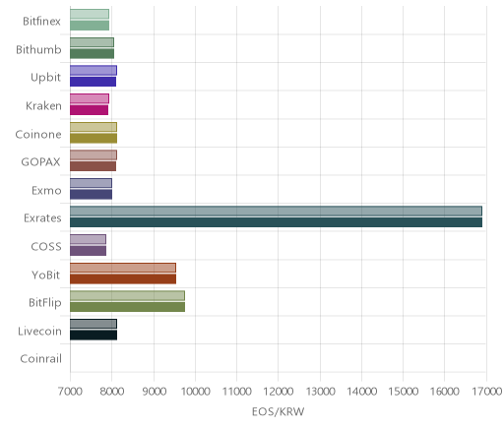Image resolution: width=504 pixels, height=429 pixels.
Task: Select the 17000 tick label
Action: point(487,392)
